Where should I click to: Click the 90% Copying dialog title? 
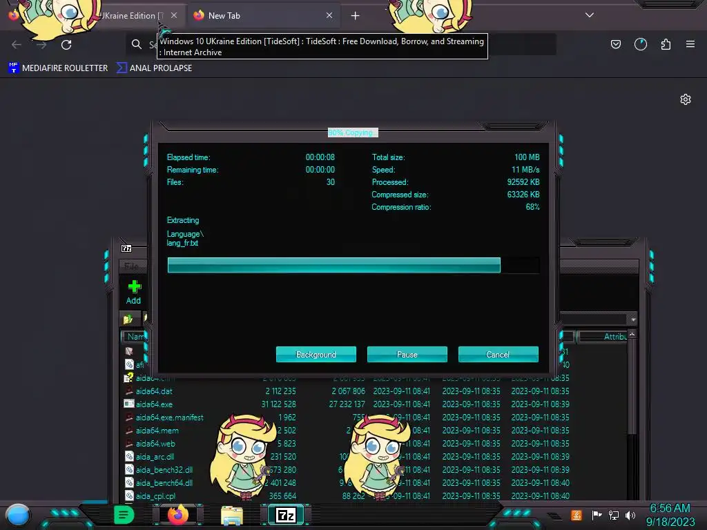tap(353, 132)
